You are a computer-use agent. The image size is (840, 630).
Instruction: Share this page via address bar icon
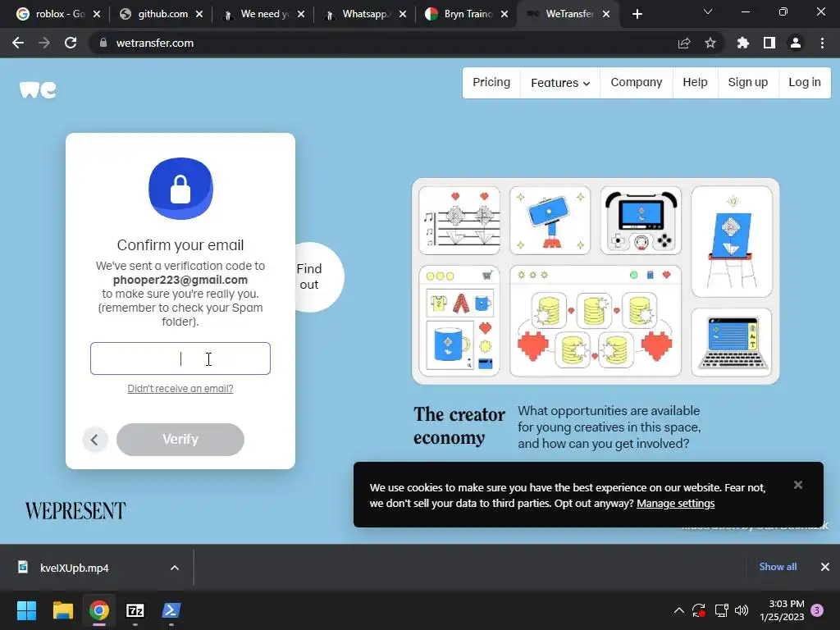(x=684, y=43)
